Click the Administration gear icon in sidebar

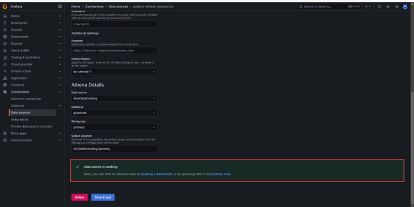[x=5, y=140]
